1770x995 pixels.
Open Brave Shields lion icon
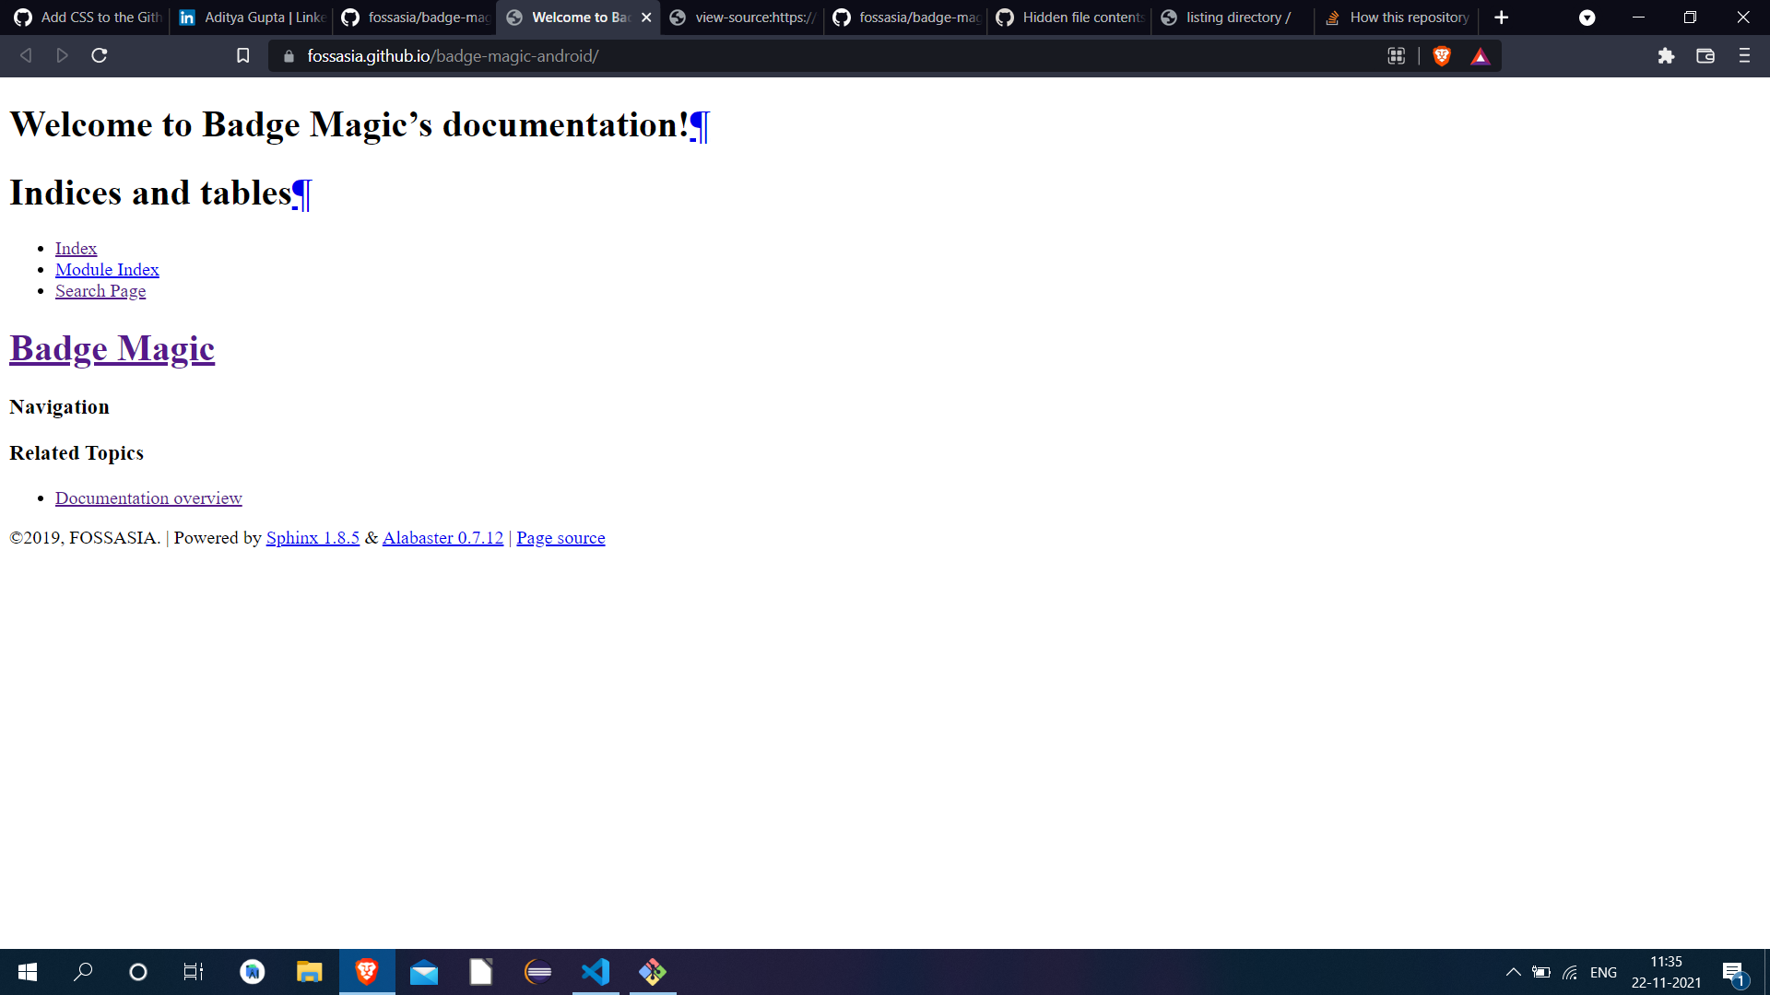click(1442, 56)
